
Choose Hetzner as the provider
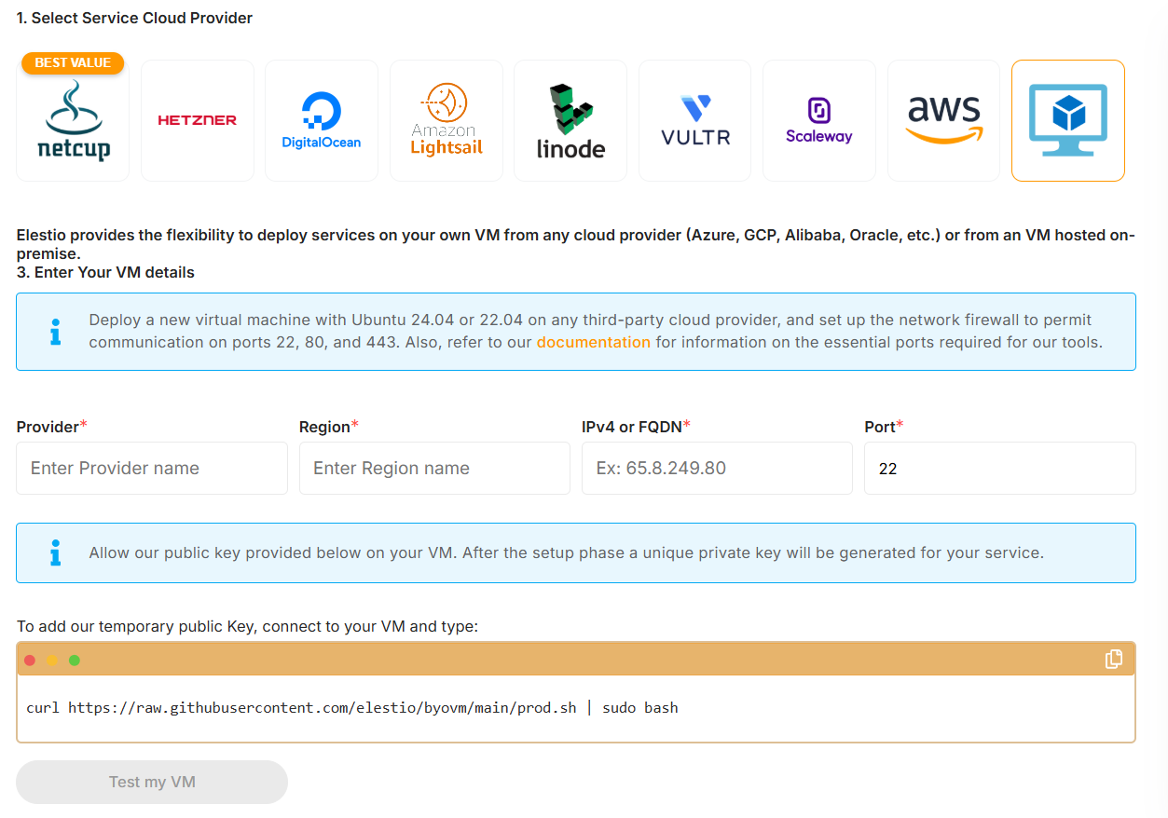(197, 120)
